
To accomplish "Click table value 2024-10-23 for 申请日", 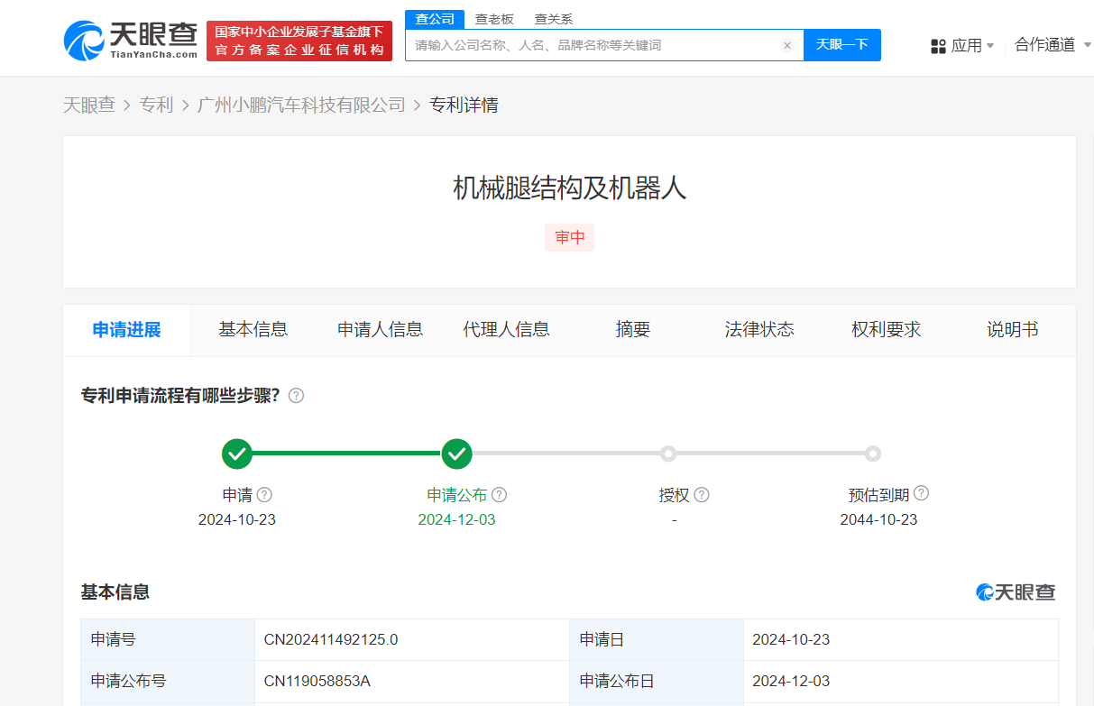I will (791, 639).
